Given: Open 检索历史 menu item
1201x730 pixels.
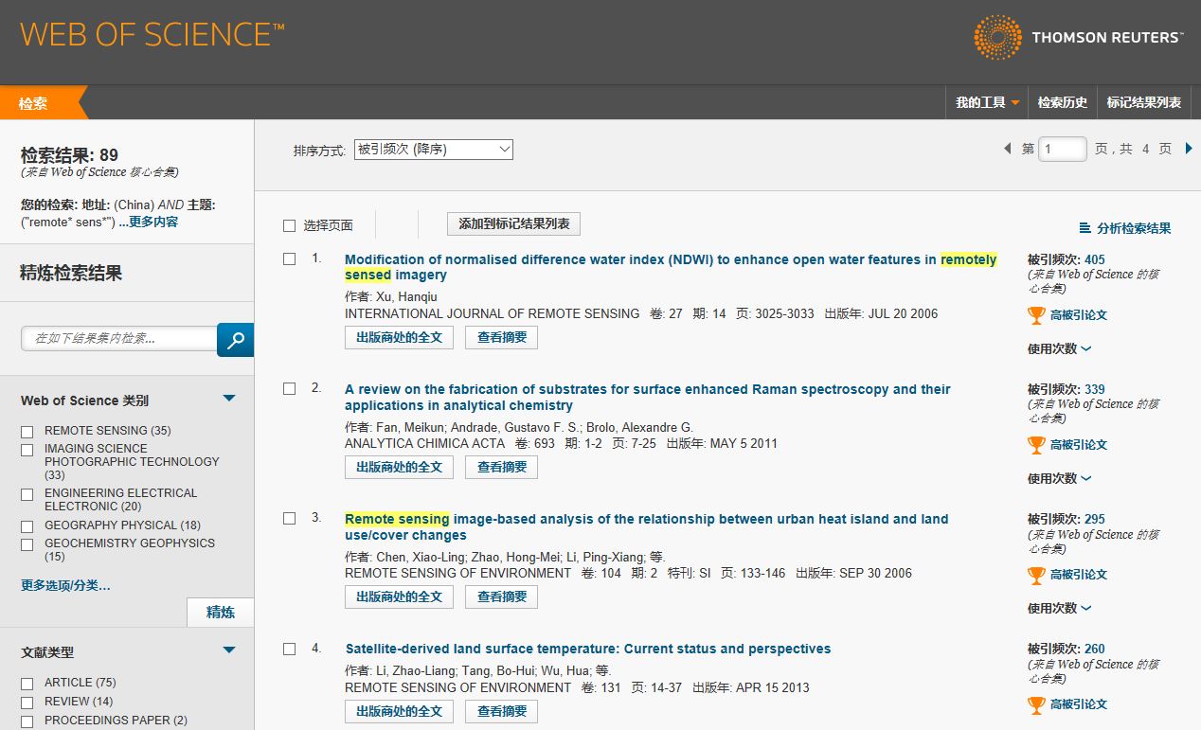Looking at the screenshot, I should point(1063,102).
